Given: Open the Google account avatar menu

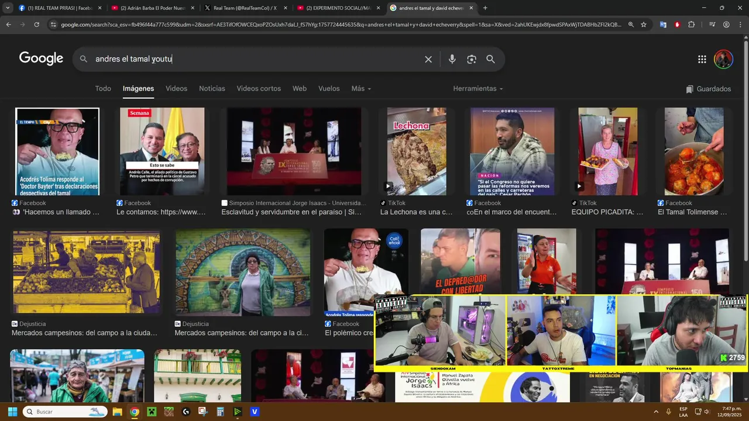Looking at the screenshot, I should point(723,59).
